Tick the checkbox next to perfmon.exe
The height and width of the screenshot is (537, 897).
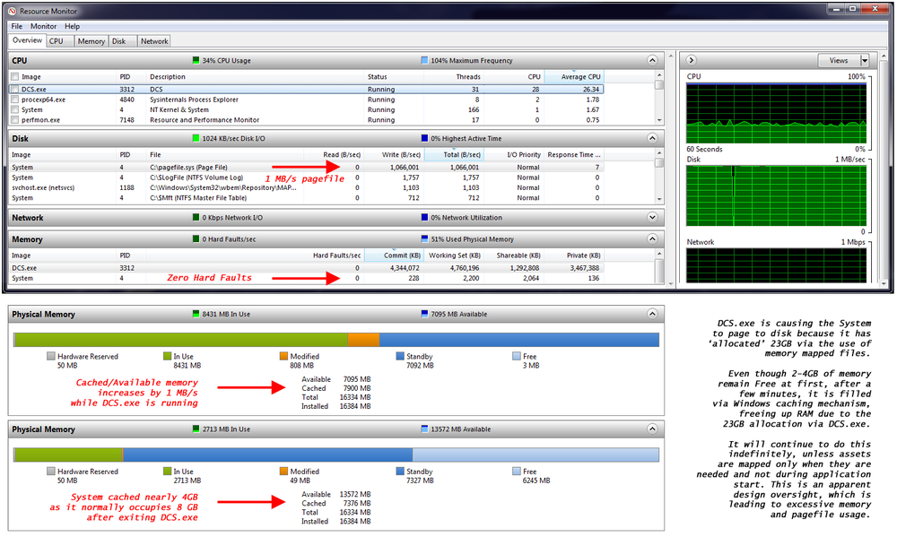pos(15,120)
